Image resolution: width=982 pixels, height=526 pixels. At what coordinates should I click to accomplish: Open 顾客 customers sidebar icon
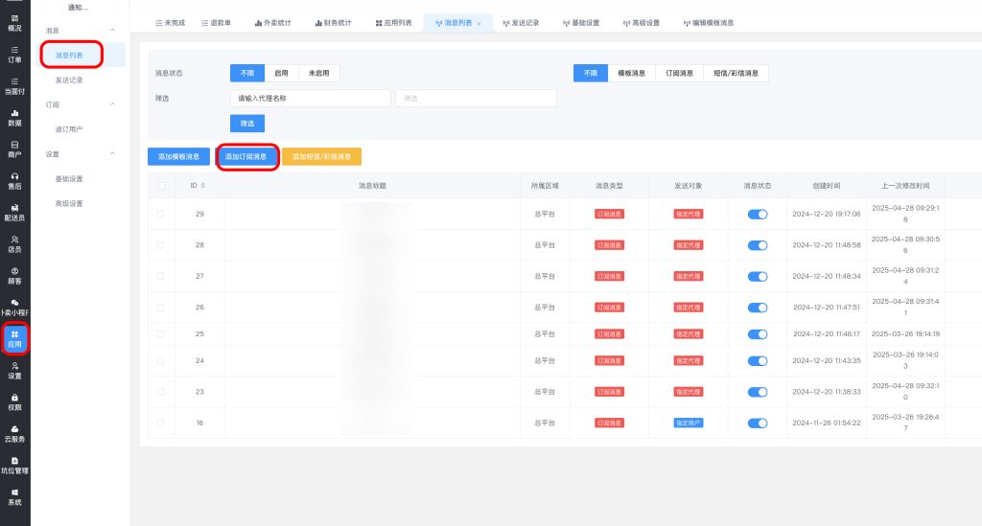(x=14, y=275)
